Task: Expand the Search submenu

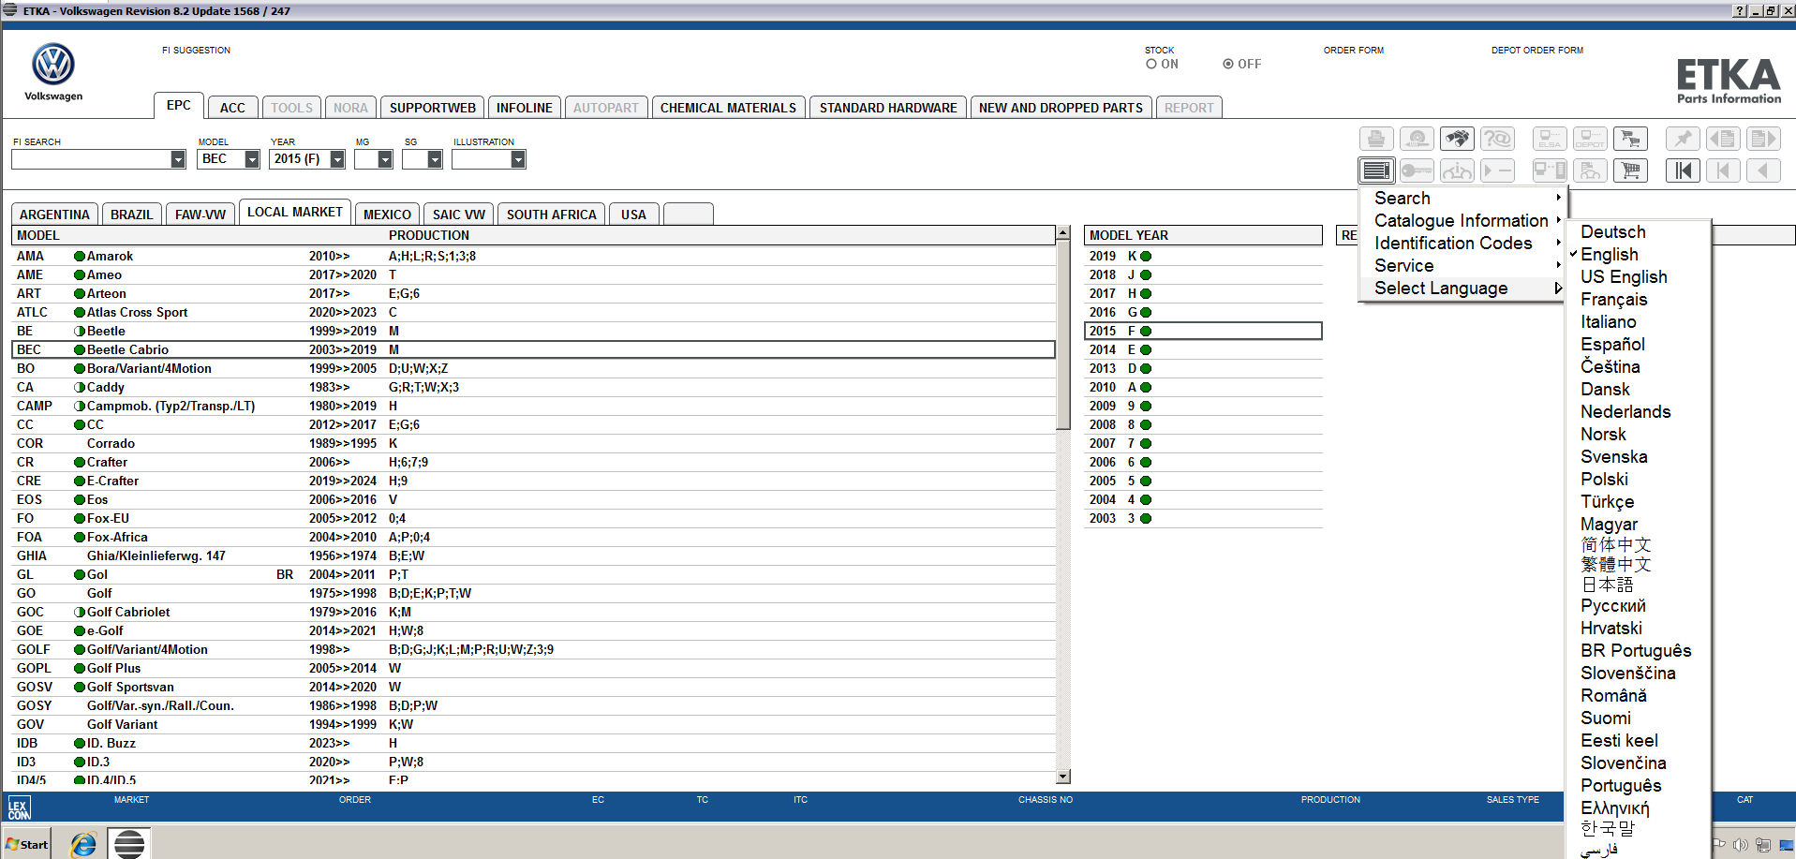Action: 1462,199
